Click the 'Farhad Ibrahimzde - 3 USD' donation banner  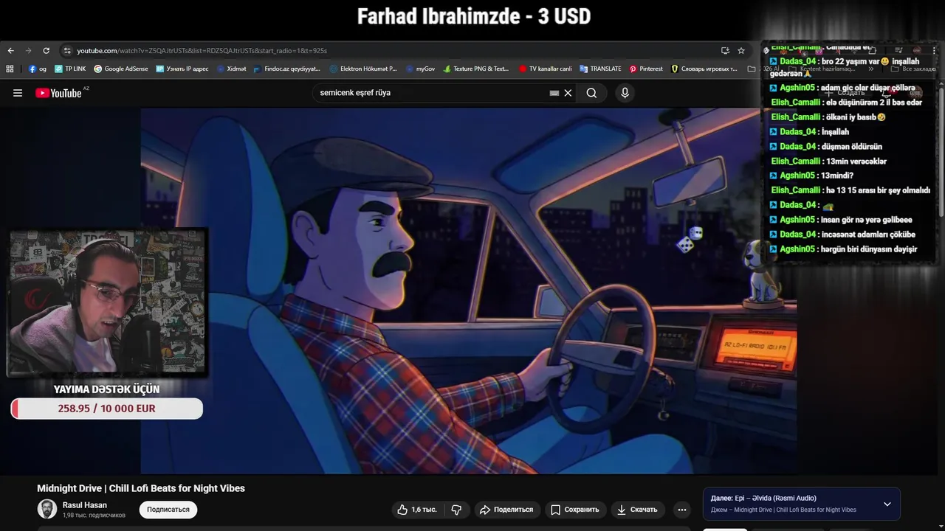[474, 16]
